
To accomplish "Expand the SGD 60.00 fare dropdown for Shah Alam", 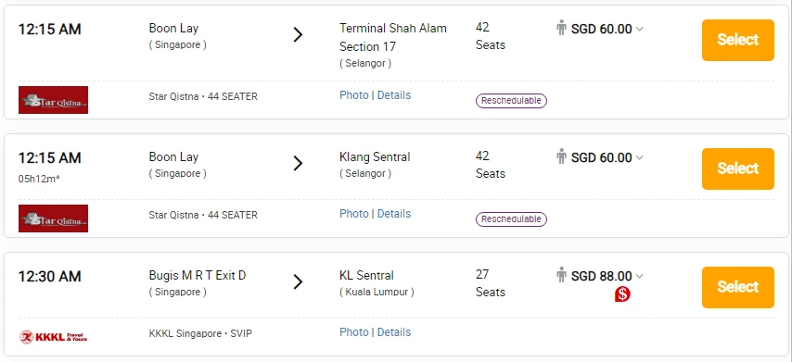I will pyautogui.click(x=640, y=30).
